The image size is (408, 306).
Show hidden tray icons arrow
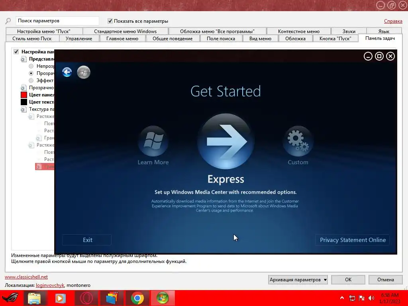tap(342, 298)
